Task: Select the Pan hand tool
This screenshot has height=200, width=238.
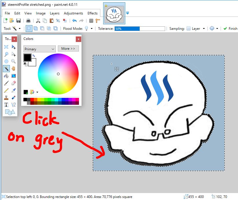Action: point(14,69)
